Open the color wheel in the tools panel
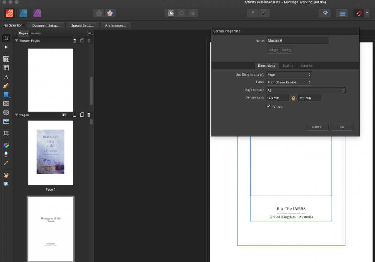Screen dimensions: 375x262 (6, 145)
